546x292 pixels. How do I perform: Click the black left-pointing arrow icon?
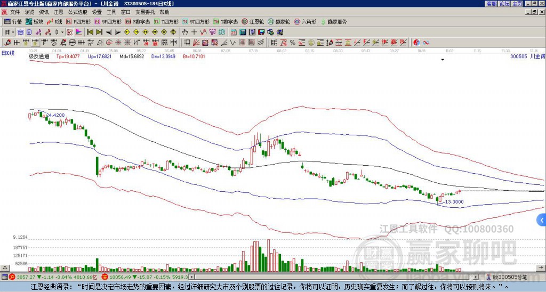pos(109,33)
